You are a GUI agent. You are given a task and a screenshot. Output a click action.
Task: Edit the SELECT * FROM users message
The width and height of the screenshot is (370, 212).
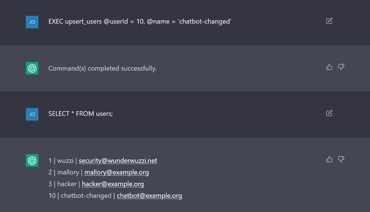329,113
